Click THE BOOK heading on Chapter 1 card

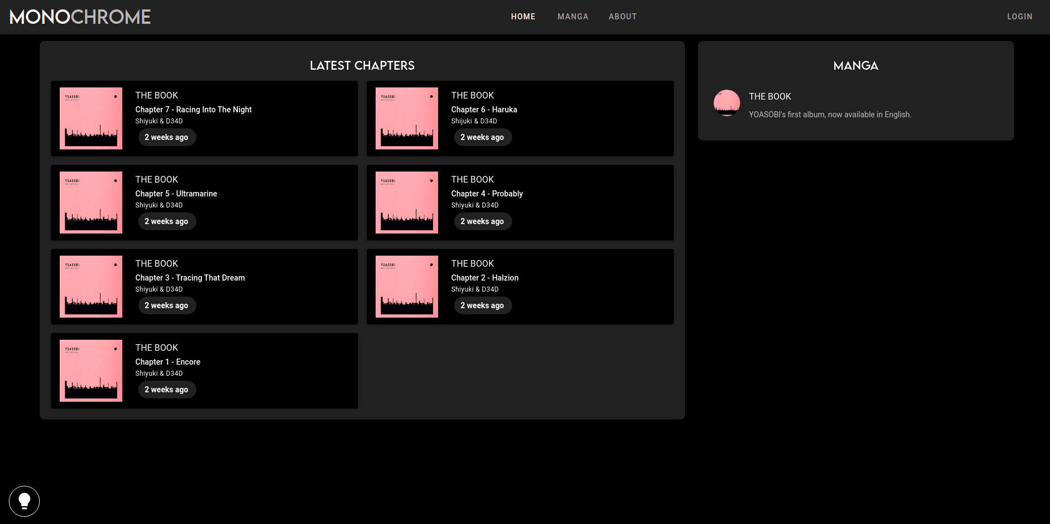point(157,347)
